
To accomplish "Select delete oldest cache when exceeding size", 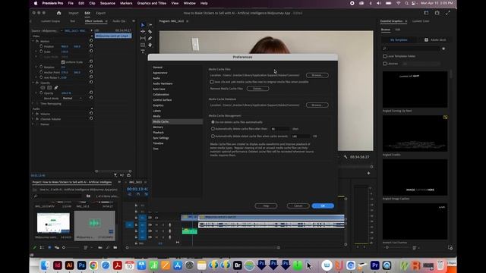I will point(213,136).
